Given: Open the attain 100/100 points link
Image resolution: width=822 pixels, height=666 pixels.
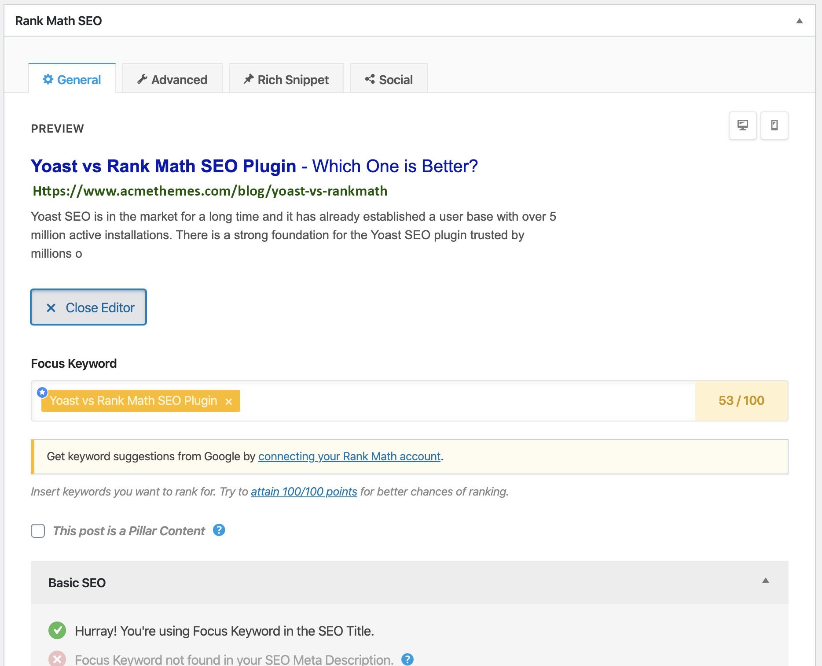Looking at the screenshot, I should pyautogui.click(x=304, y=492).
